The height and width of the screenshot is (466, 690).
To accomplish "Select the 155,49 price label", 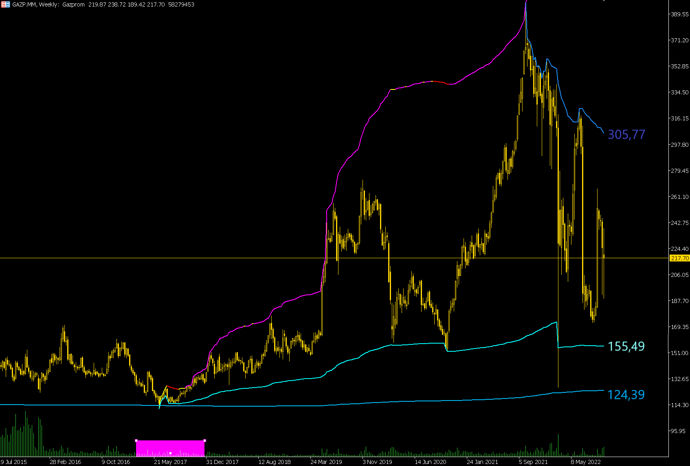I will (626, 346).
